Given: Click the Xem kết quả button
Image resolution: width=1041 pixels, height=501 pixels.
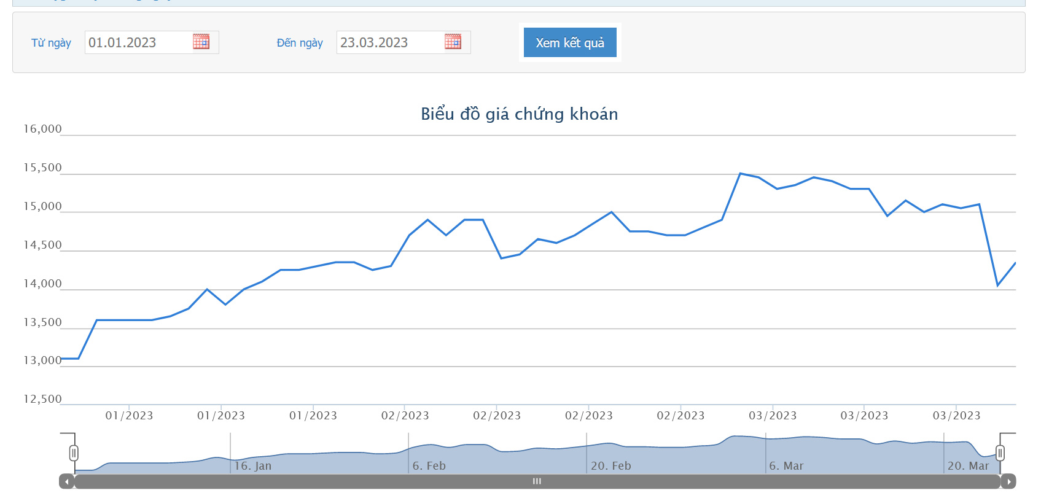Looking at the screenshot, I should pos(570,42).
